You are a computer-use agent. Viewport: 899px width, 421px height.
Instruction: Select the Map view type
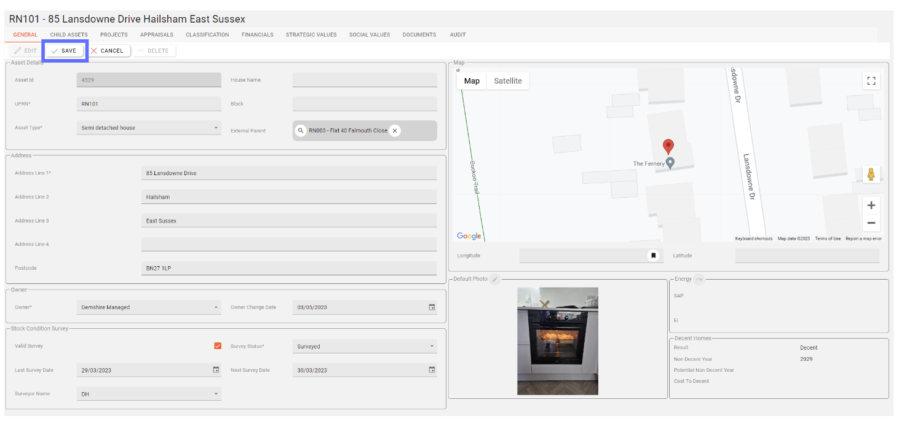472,81
